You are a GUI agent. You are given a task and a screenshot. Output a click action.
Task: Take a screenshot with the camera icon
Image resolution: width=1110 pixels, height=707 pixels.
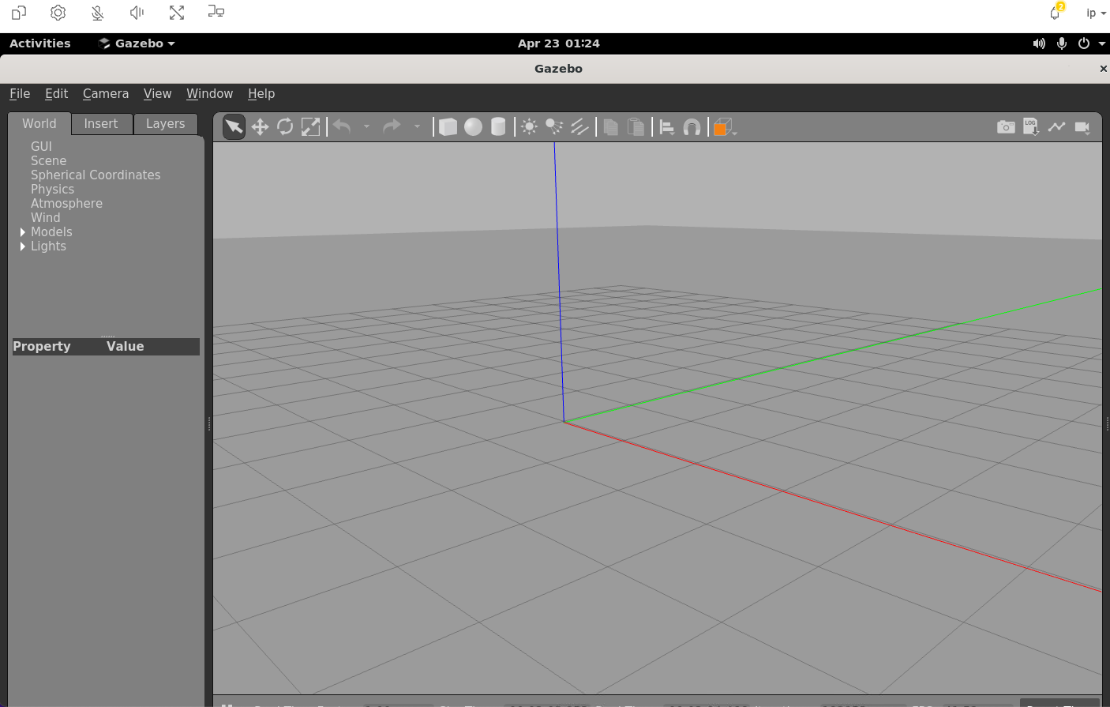pos(1006,126)
